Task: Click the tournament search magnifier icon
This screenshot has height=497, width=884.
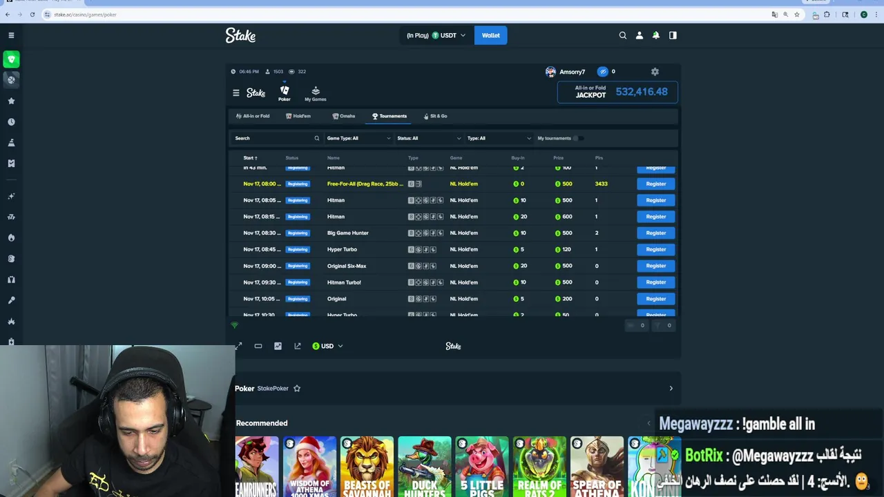Action: tap(317, 138)
